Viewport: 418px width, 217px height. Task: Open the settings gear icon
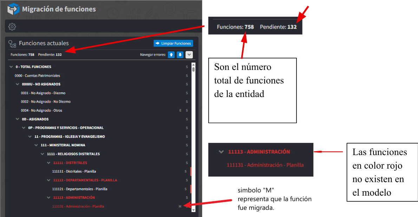12,27
